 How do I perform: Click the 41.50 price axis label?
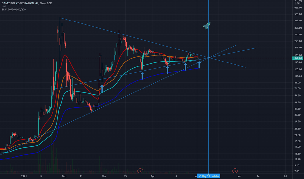(x=297, y=109)
